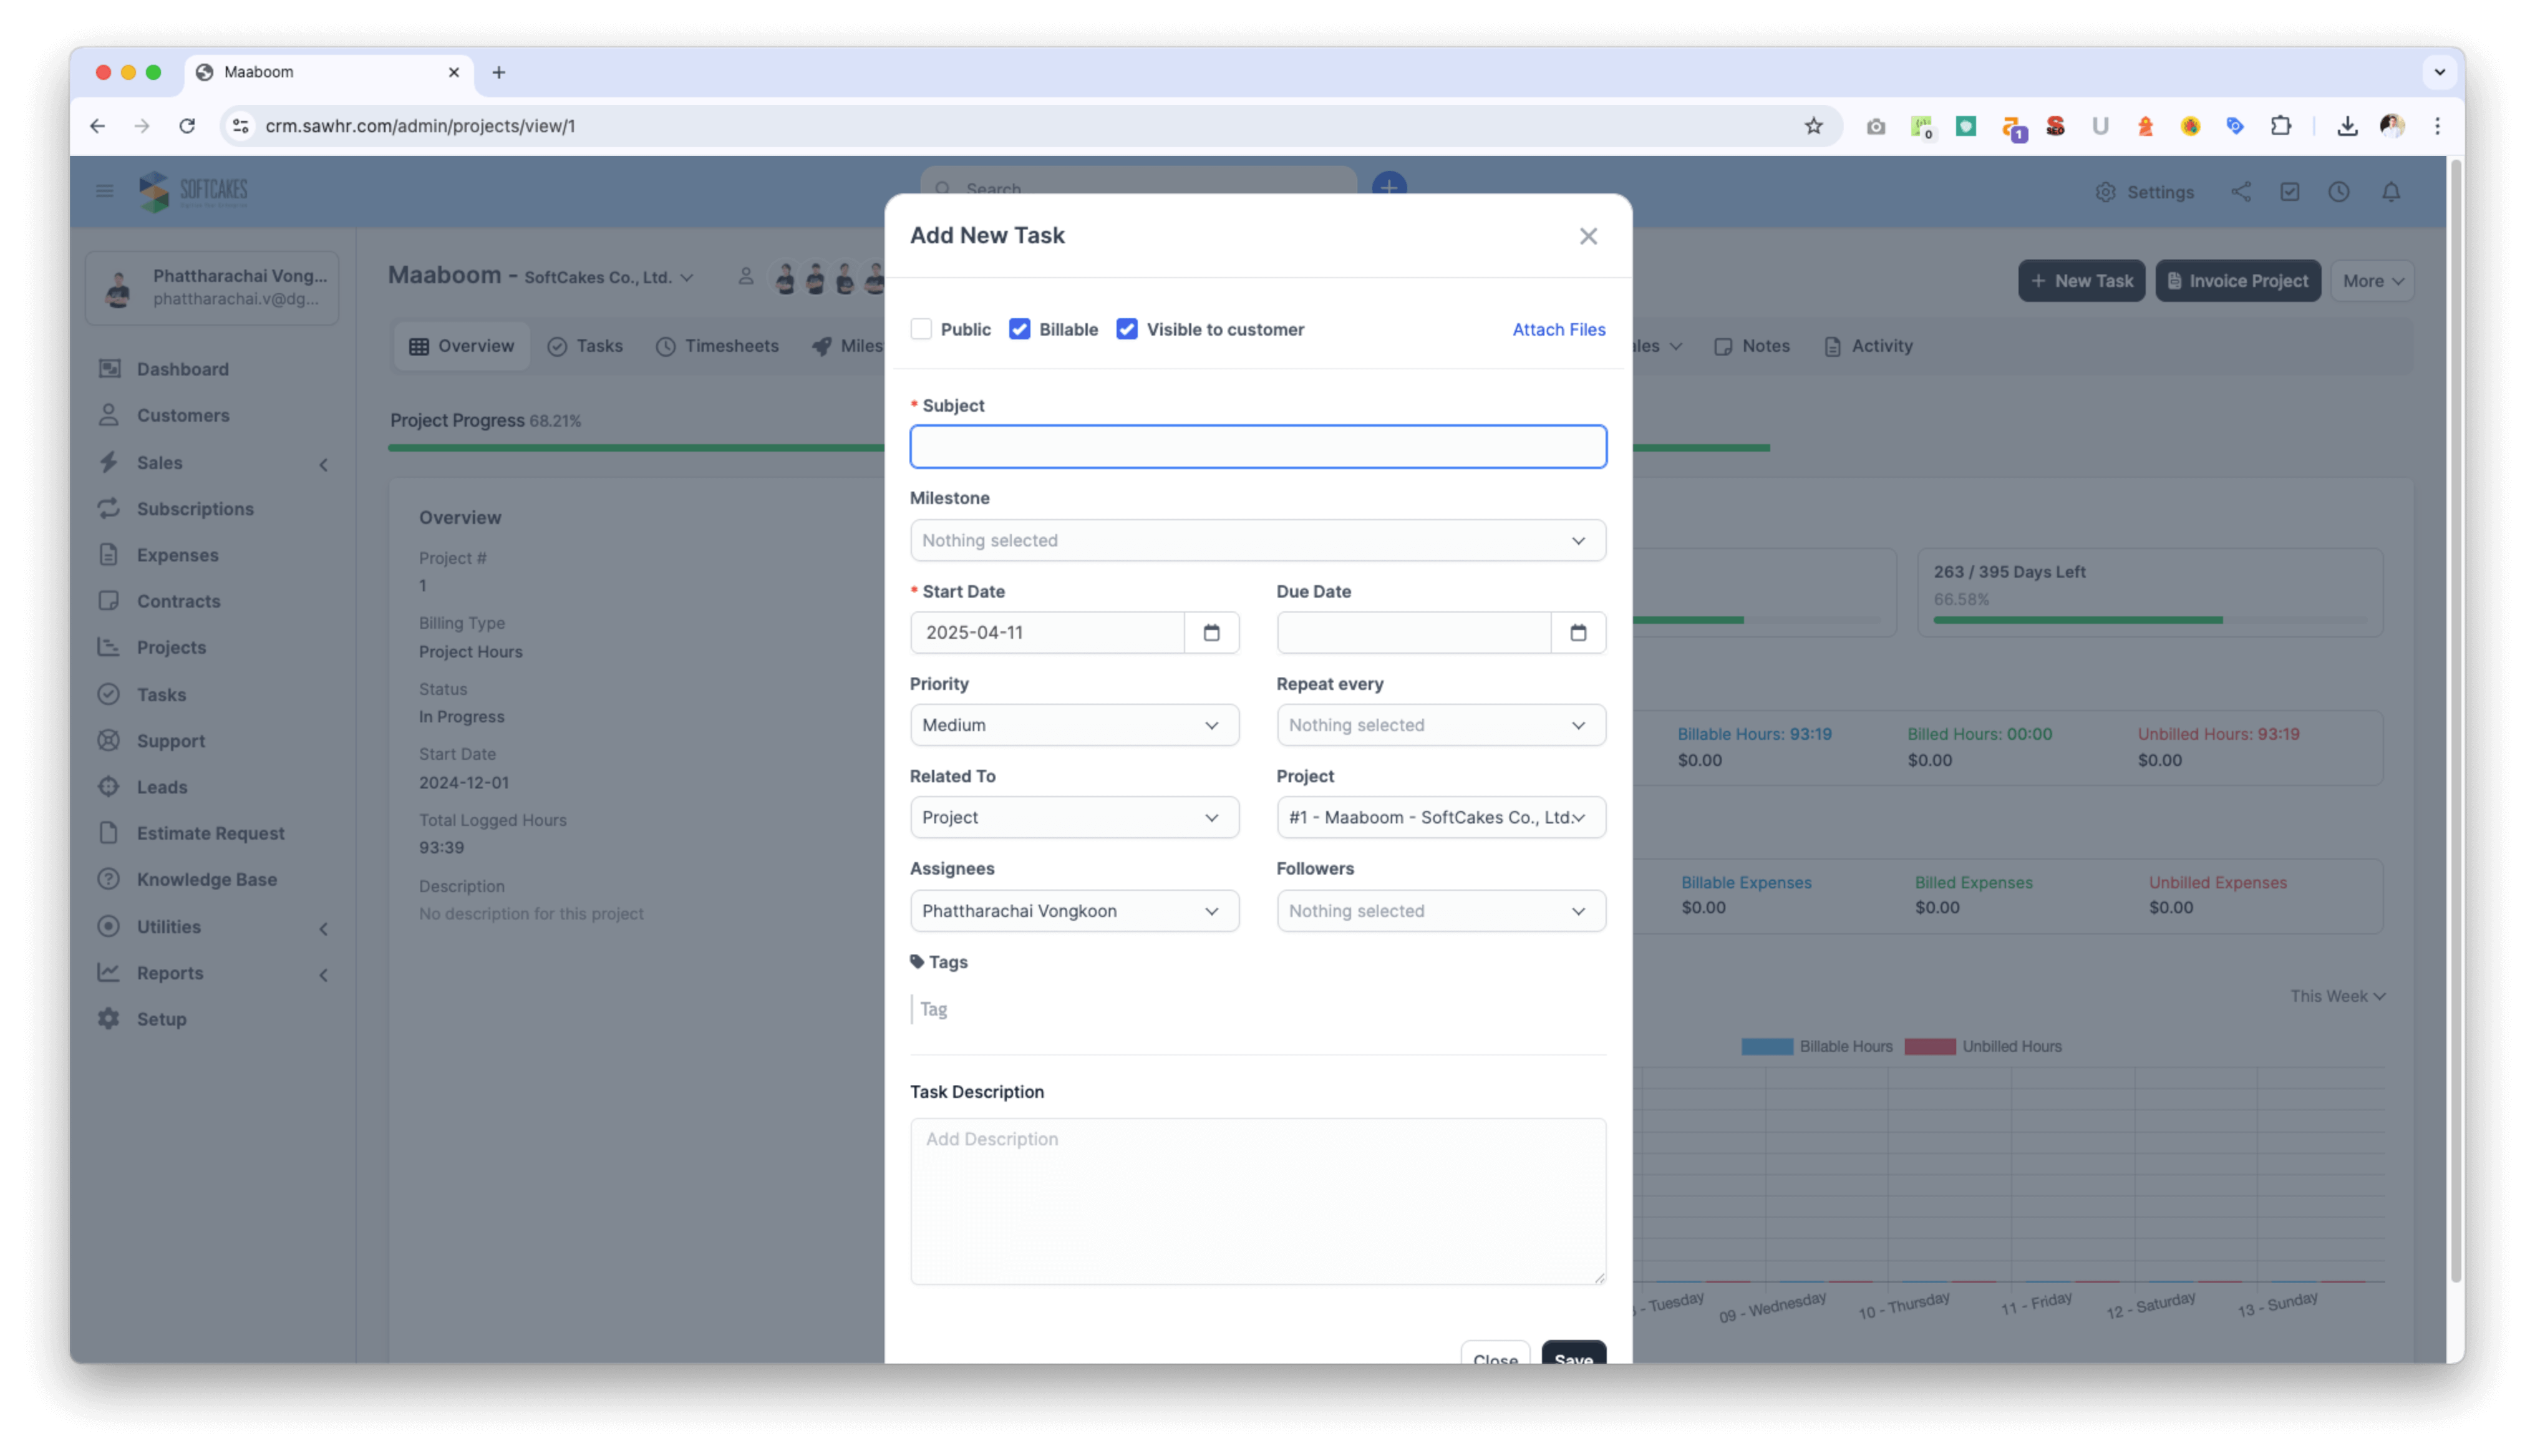Switch to the Notes tab
This screenshot has width=2535, height=1456.
point(1752,346)
